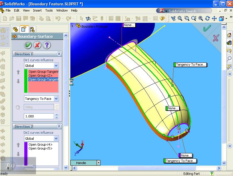Click the Print icon

tap(41, 18)
